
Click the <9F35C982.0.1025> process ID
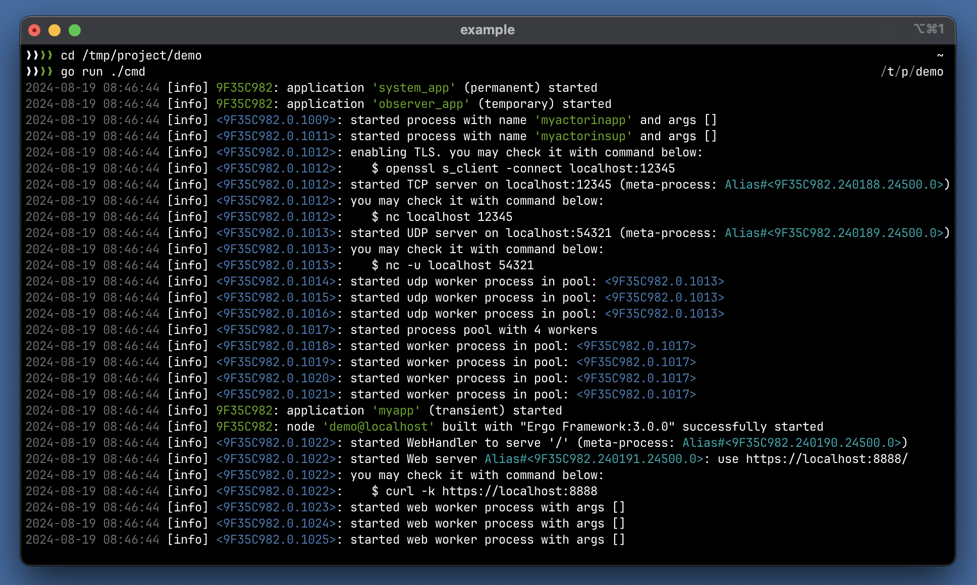pos(276,540)
